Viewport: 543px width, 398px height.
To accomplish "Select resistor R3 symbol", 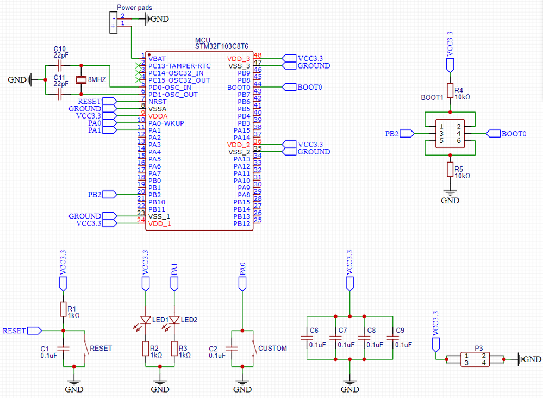I will [x=174, y=349].
